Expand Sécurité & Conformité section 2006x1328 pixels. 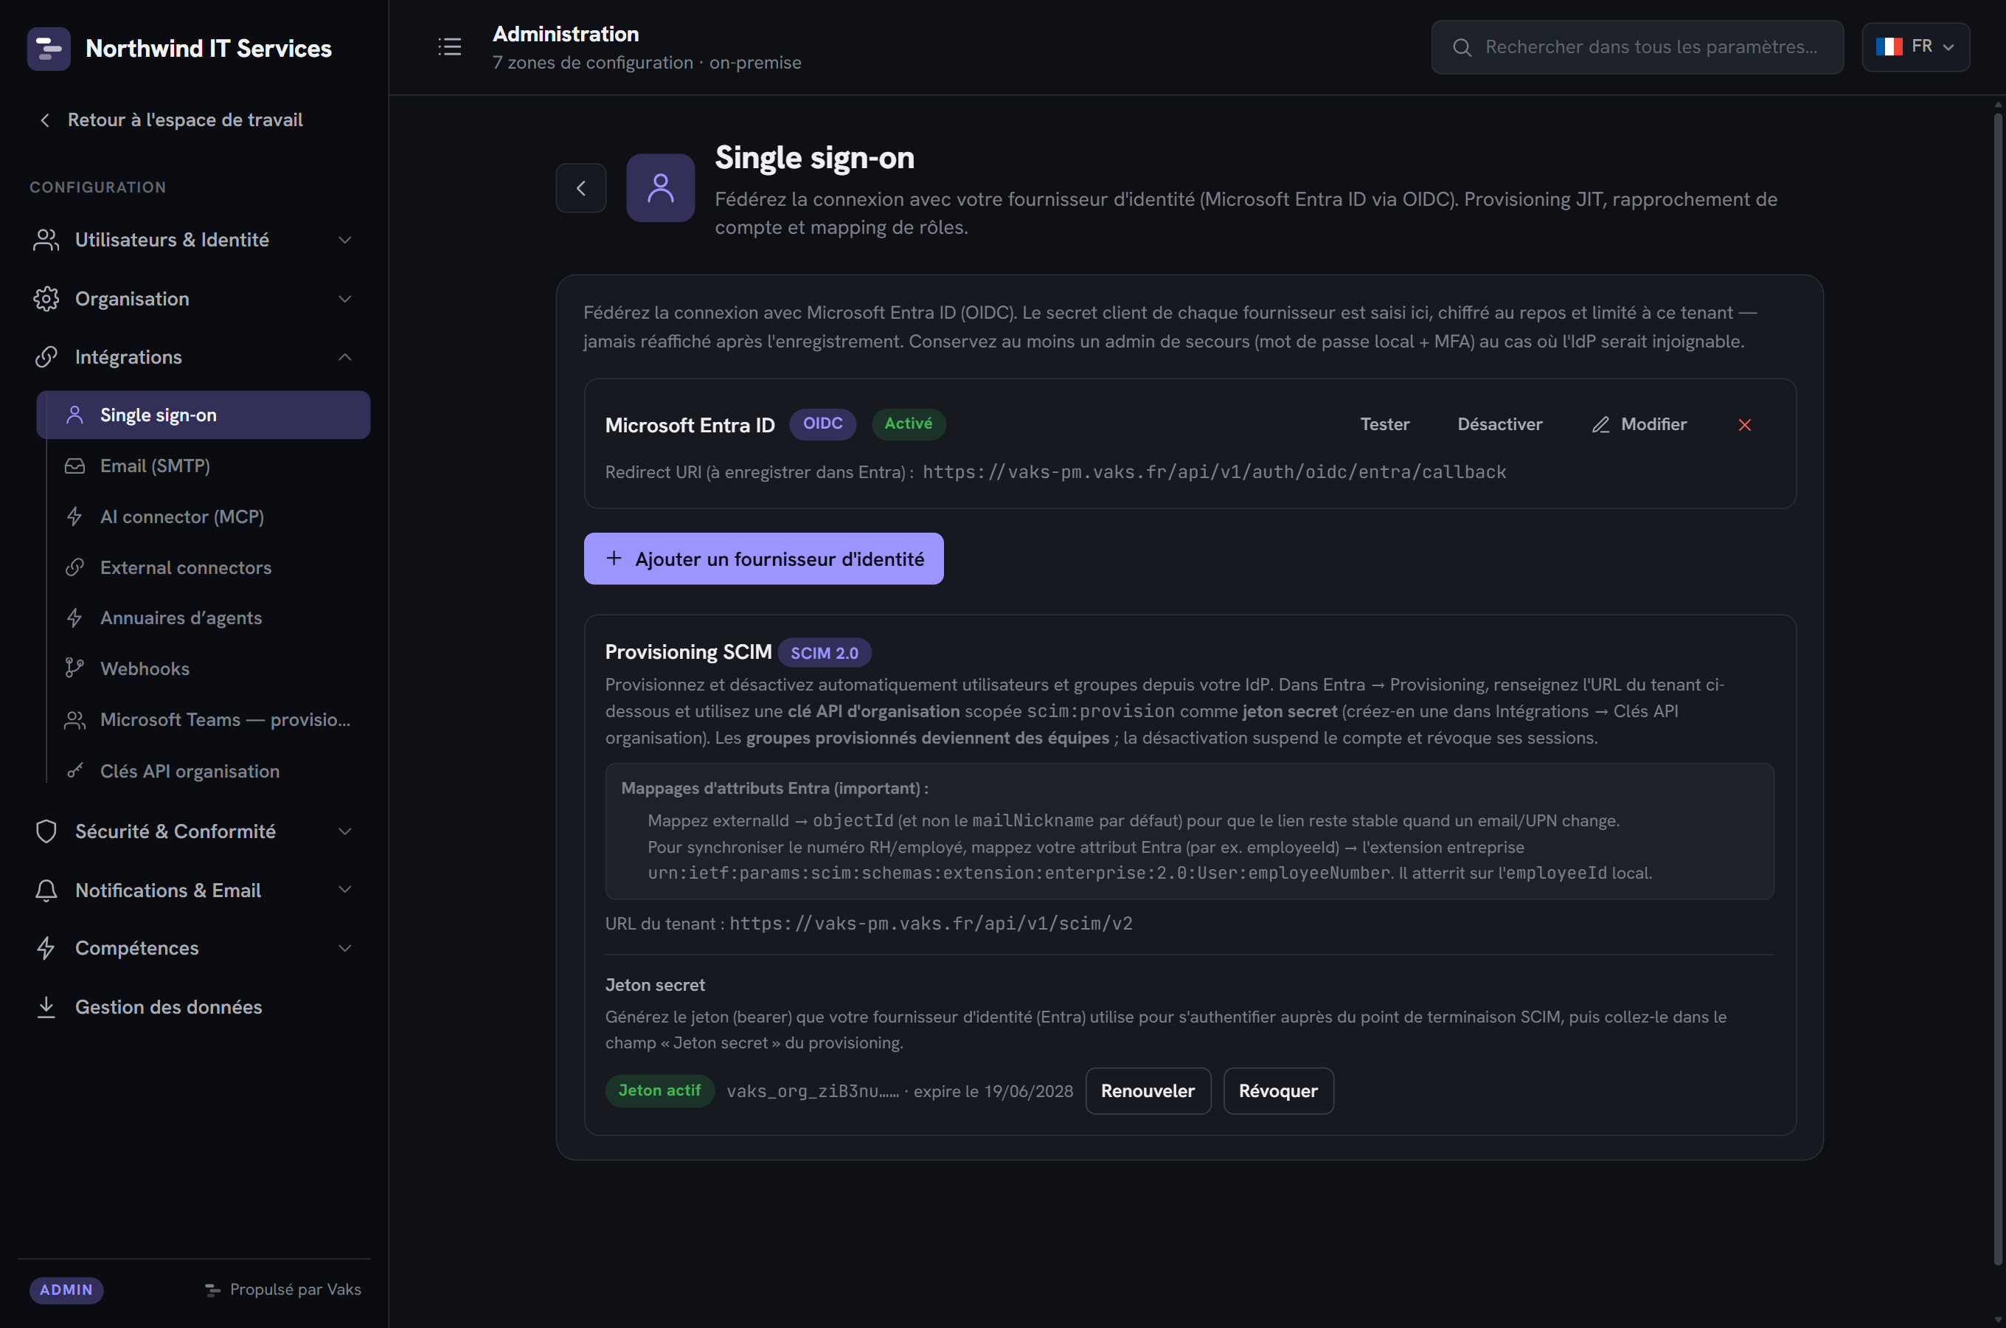pos(194,831)
